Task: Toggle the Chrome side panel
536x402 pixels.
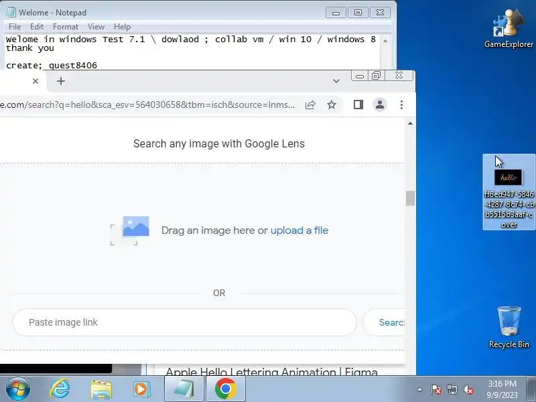Action: point(358,105)
